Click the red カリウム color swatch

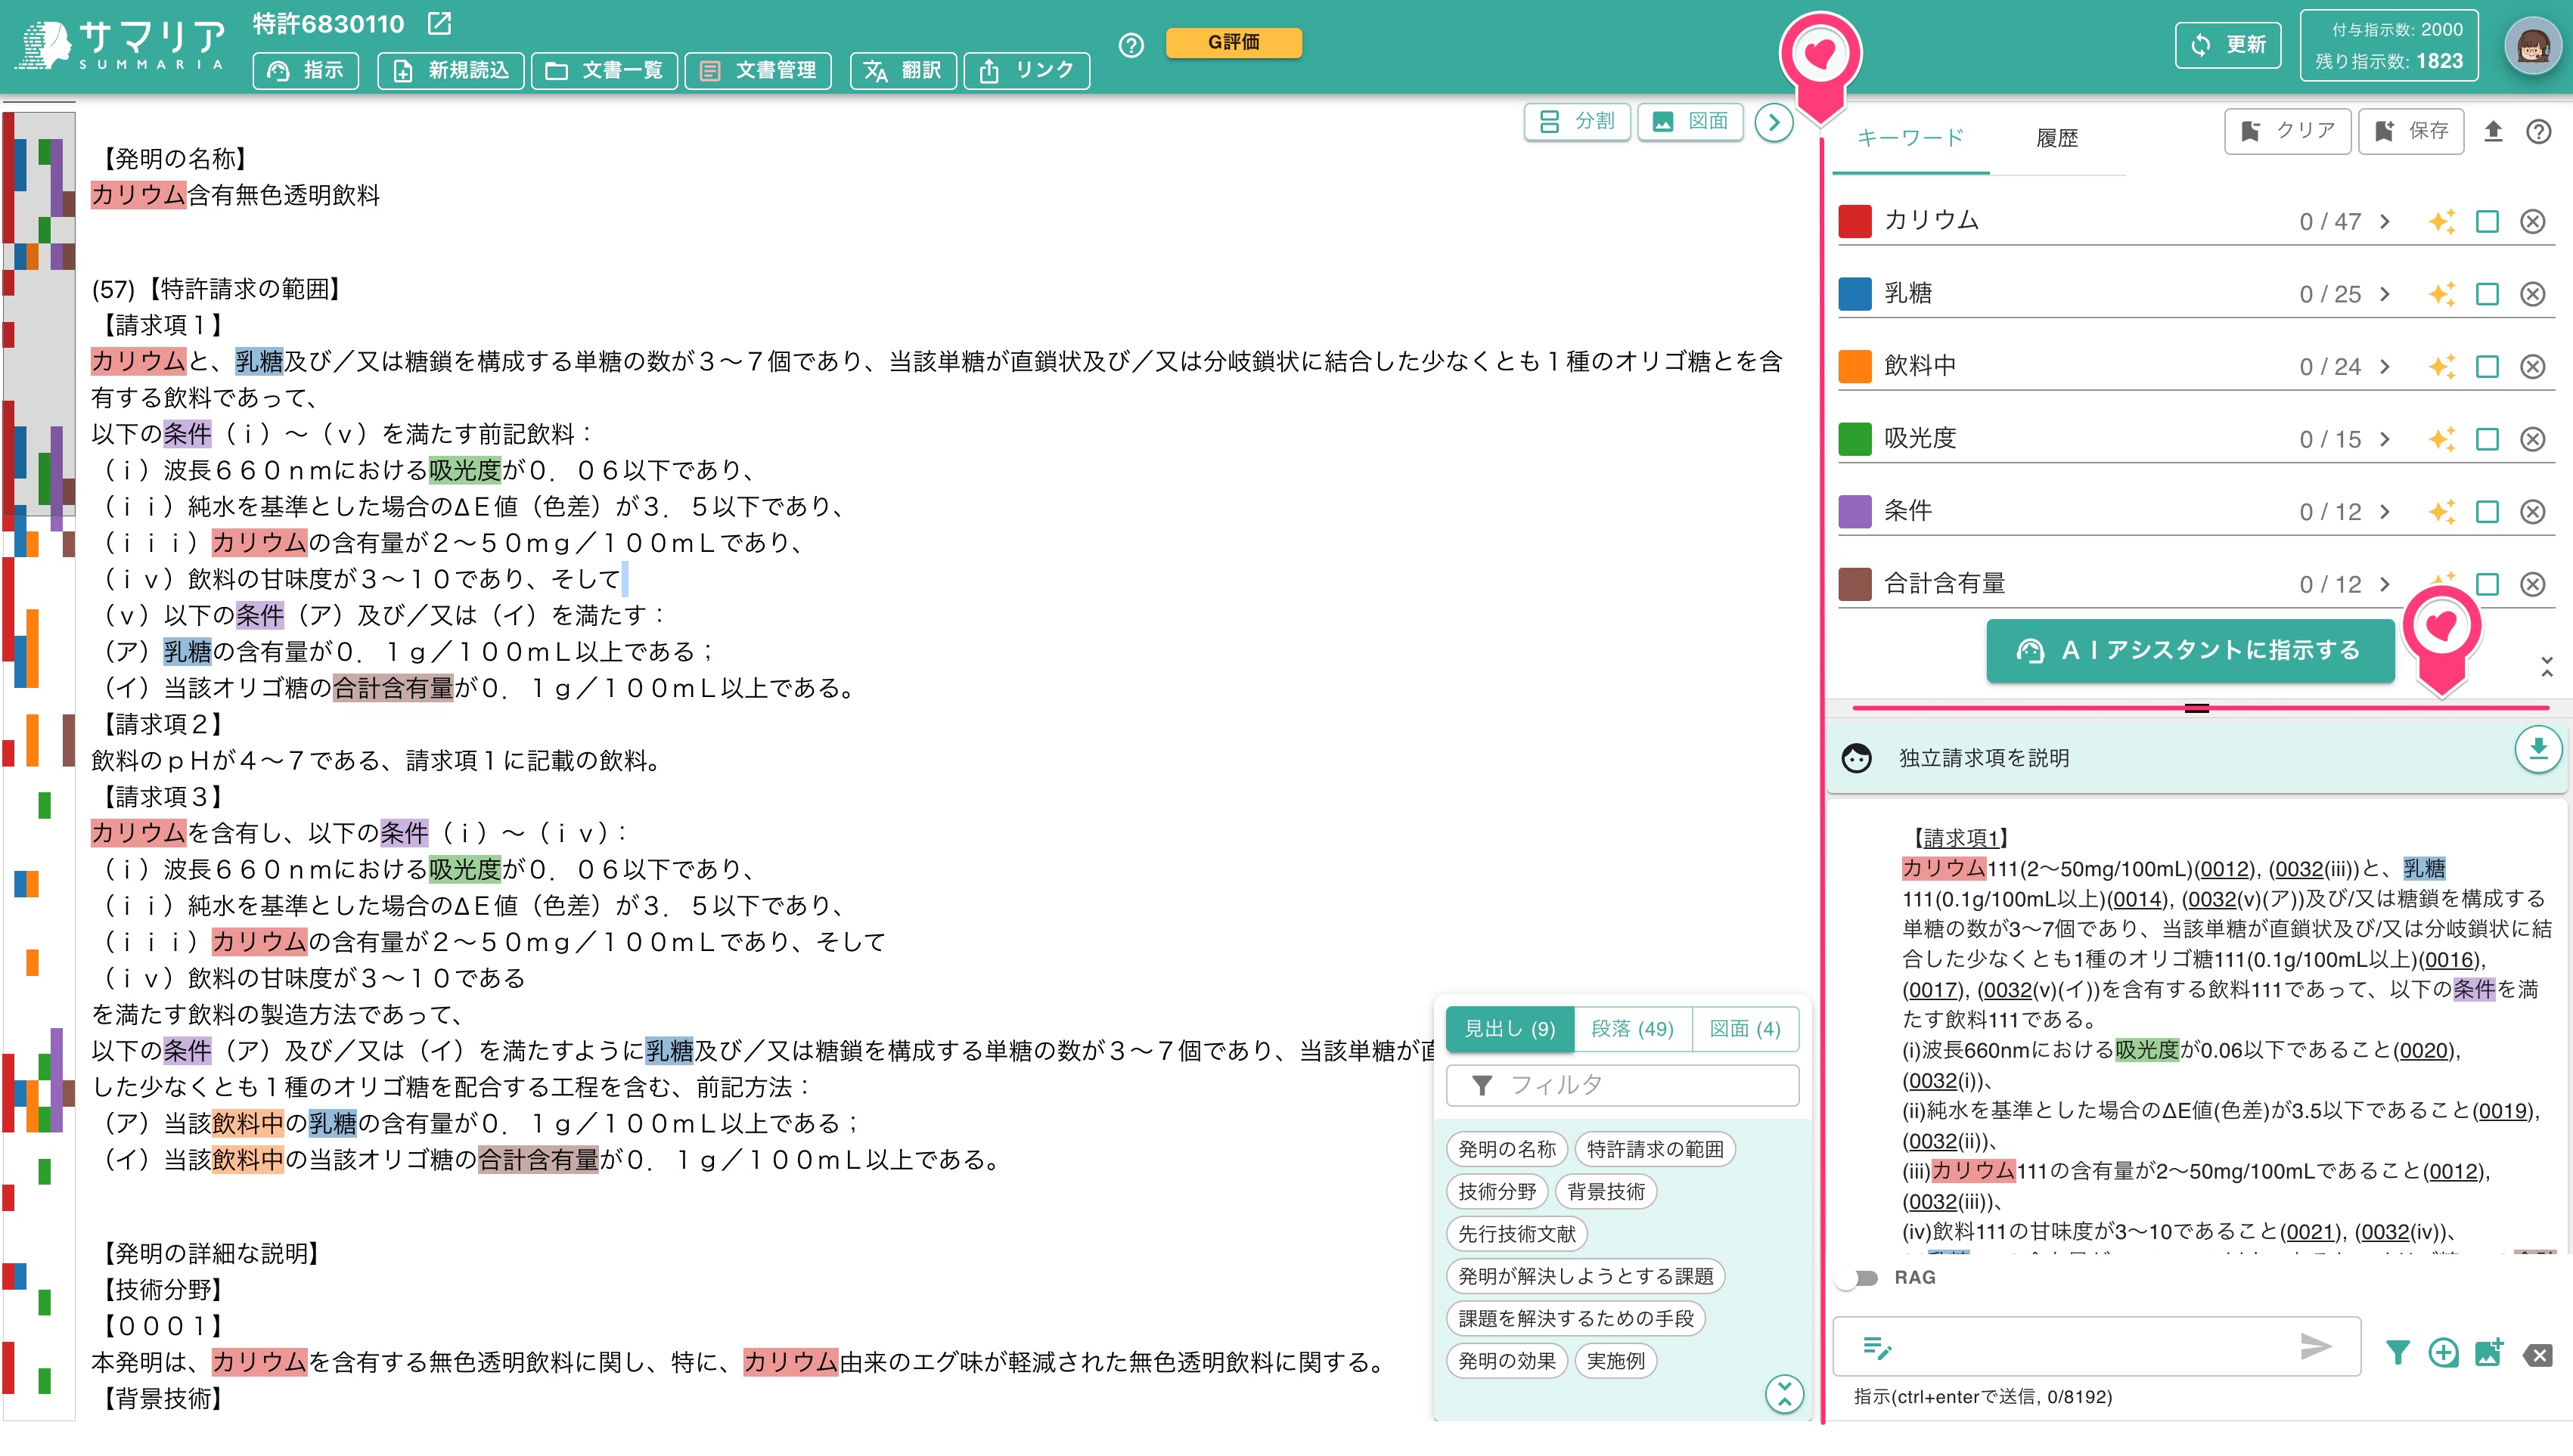point(1854,221)
